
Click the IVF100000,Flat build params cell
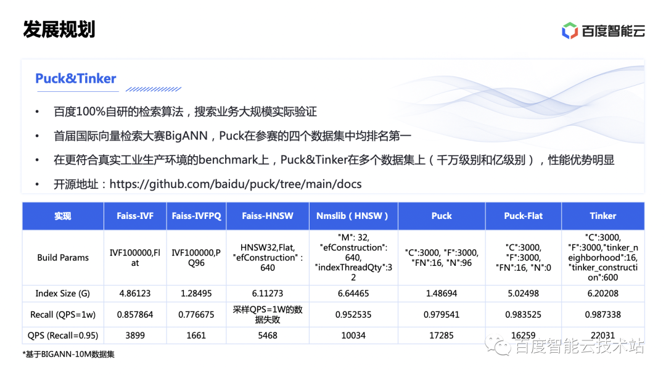coord(135,258)
